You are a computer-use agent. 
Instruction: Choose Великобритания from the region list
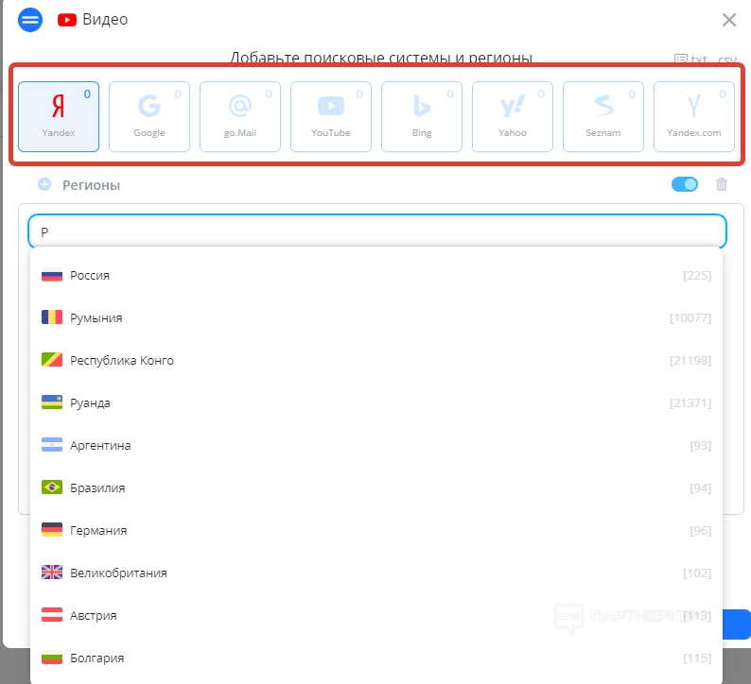tap(376, 573)
